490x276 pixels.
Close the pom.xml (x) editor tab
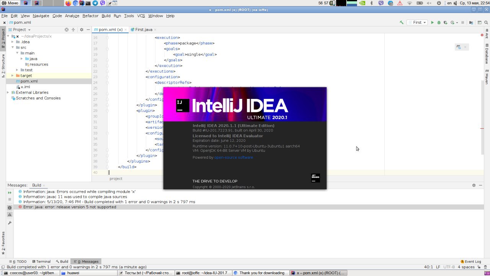pos(126,30)
